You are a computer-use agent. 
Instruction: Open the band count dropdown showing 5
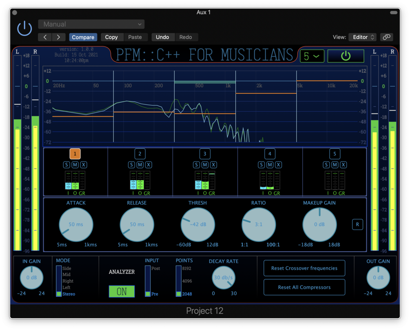coord(312,56)
